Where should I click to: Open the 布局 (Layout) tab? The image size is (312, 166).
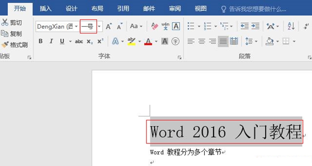(97, 9)
